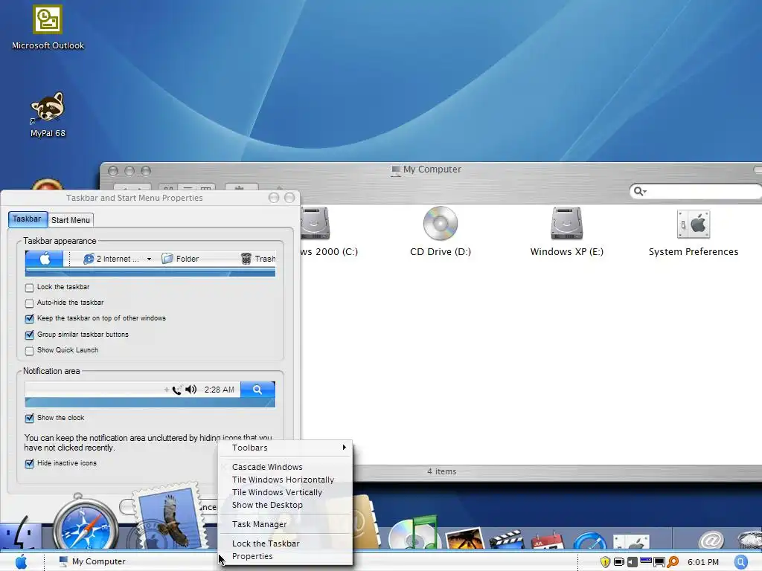762x571 pixels.
Task: Enable Lock the taskbar checkbox
Action: [x=29, y=288]
